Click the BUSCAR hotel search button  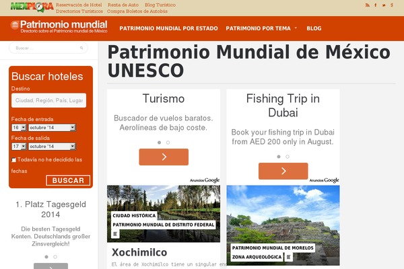[x=68, y=180]
